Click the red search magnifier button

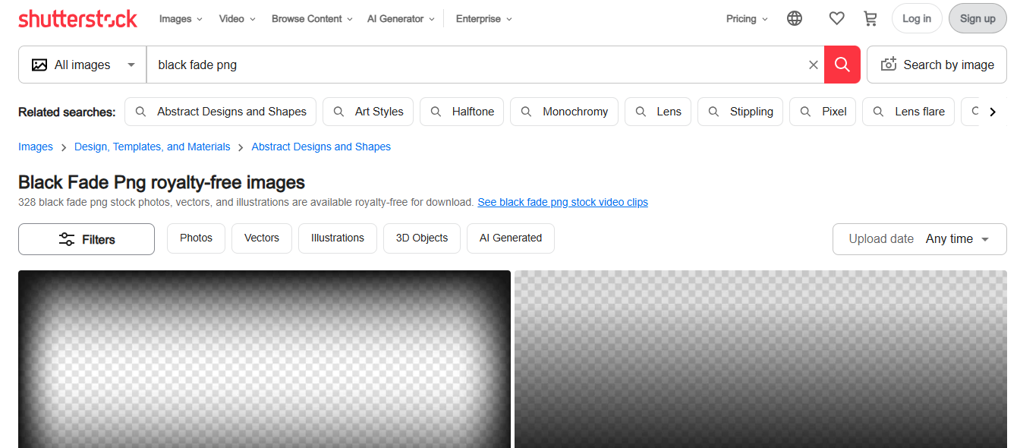[x=842, y=65]
